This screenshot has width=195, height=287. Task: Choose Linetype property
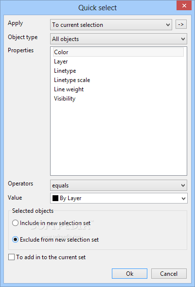65,71
